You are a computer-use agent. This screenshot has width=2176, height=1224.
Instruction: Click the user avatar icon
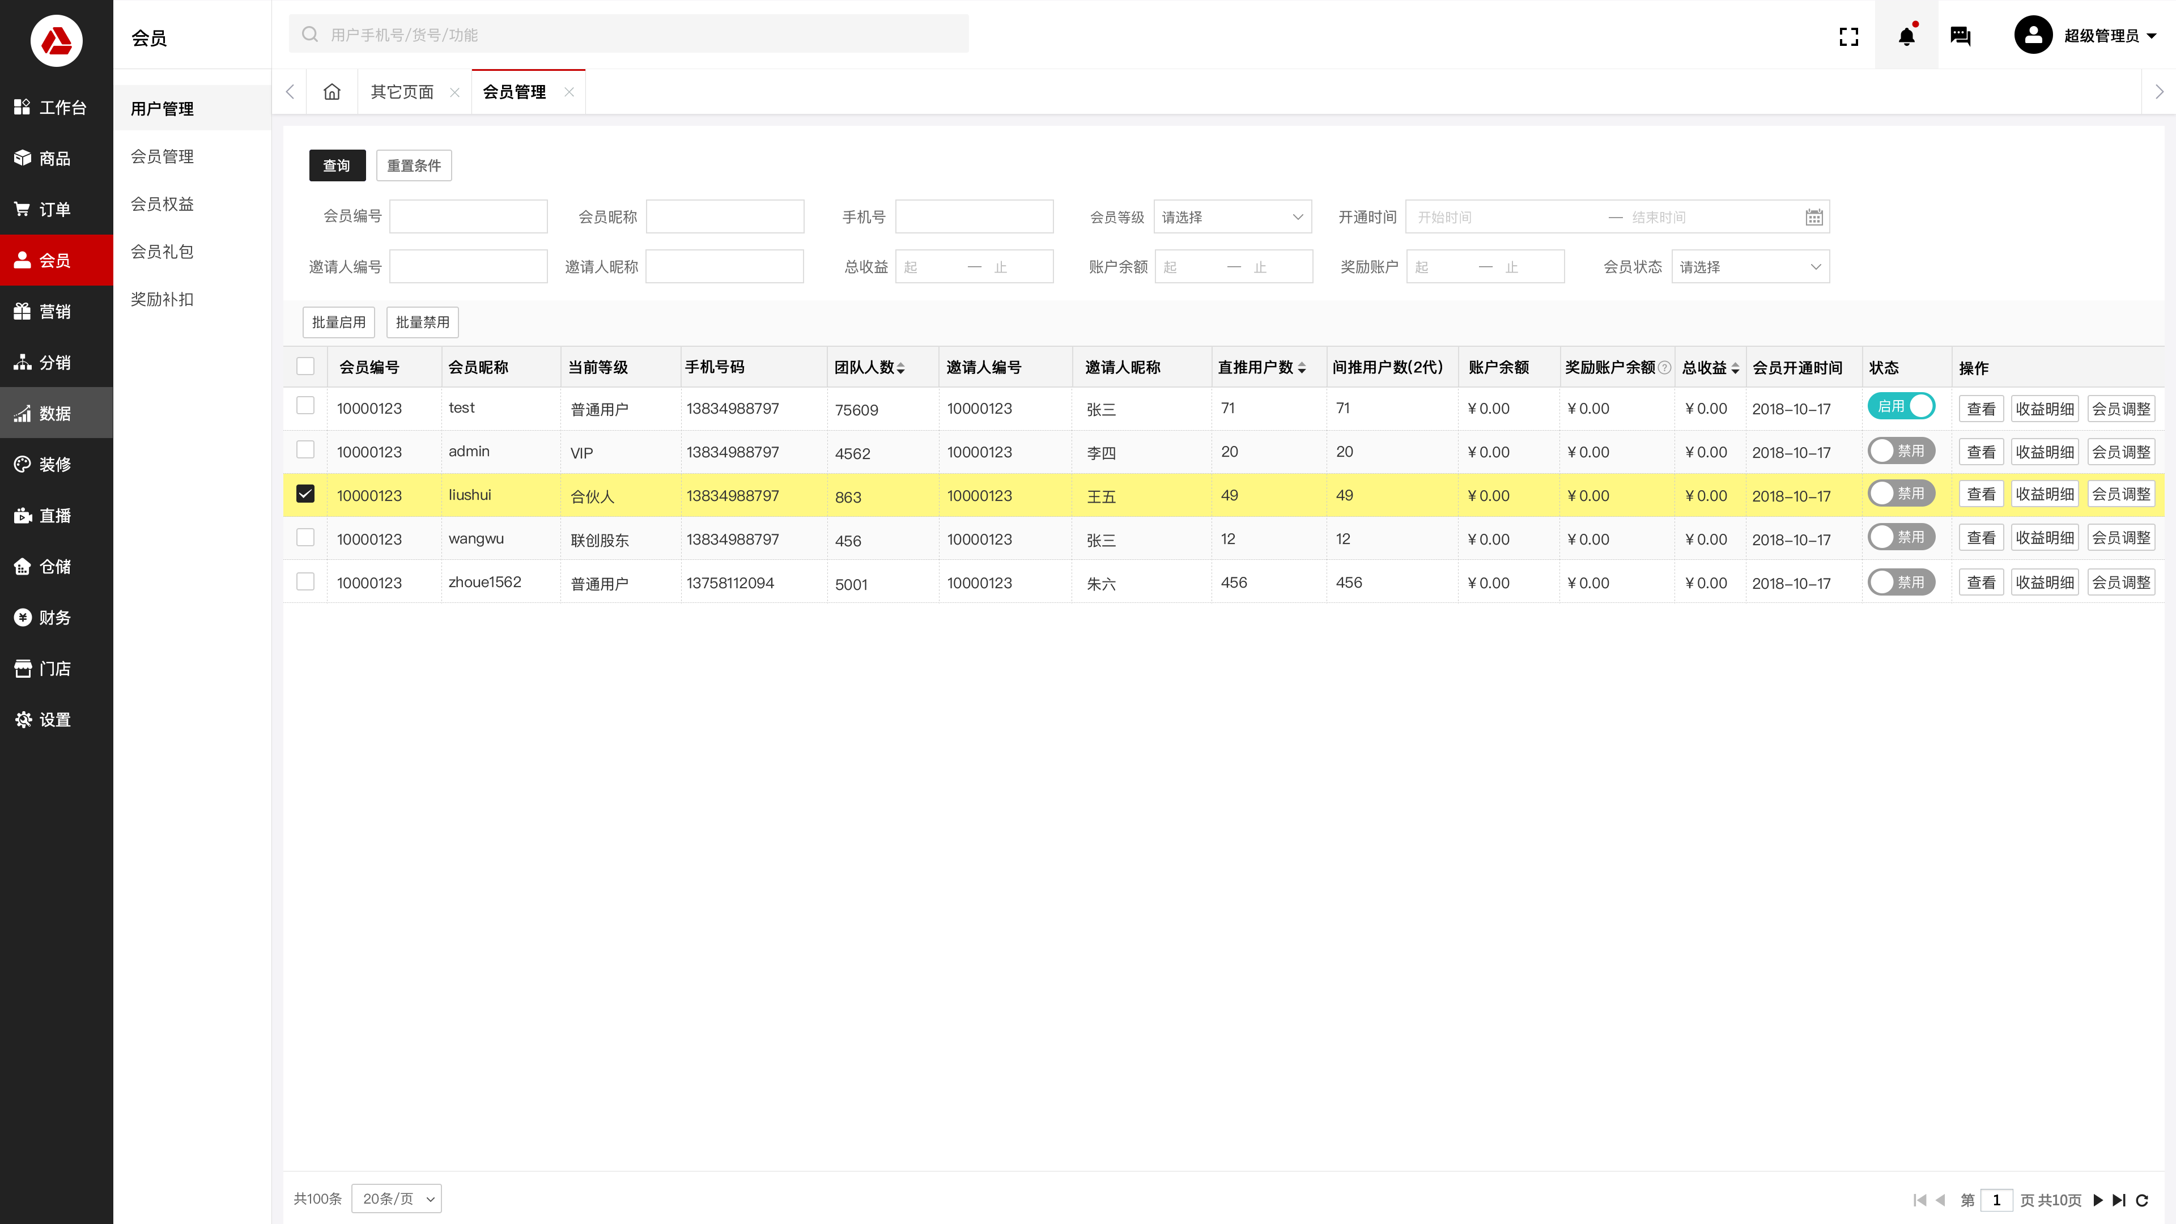click(x=2033, y=36)
